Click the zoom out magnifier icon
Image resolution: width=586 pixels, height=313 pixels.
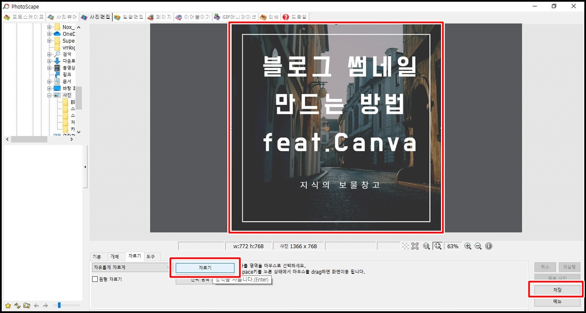(x=478, y=246)
